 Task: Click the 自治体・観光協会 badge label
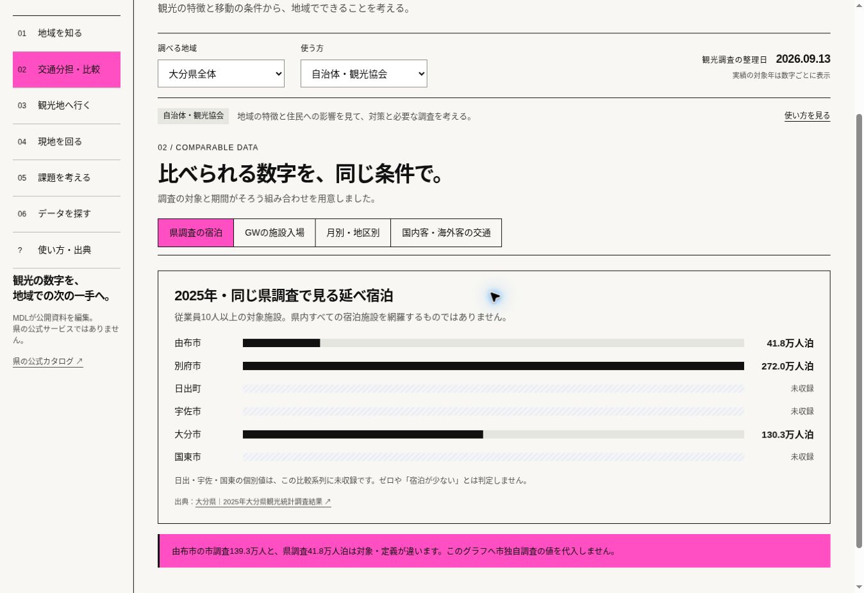pyautogui.click(x=193, y=116)
